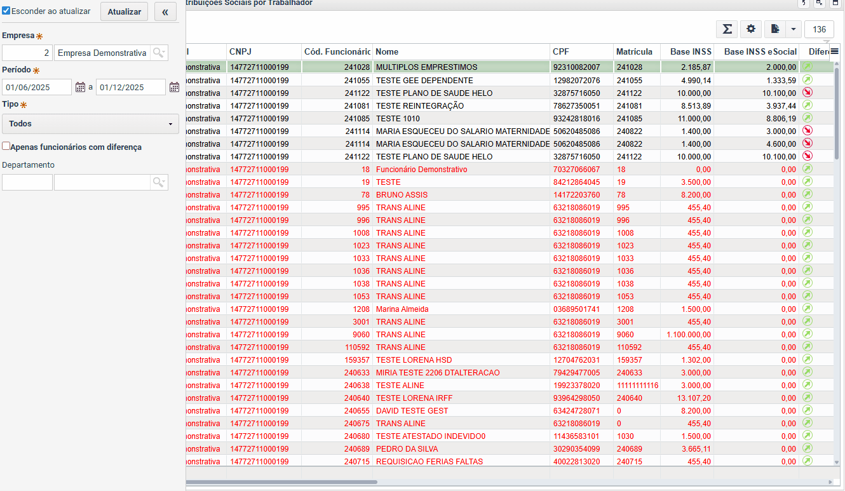Image resolution: width=845 pixels, height=491 pixels.
Task: Open the Tipo dropdown showing Todos
Action: click(x=90, y=124)
